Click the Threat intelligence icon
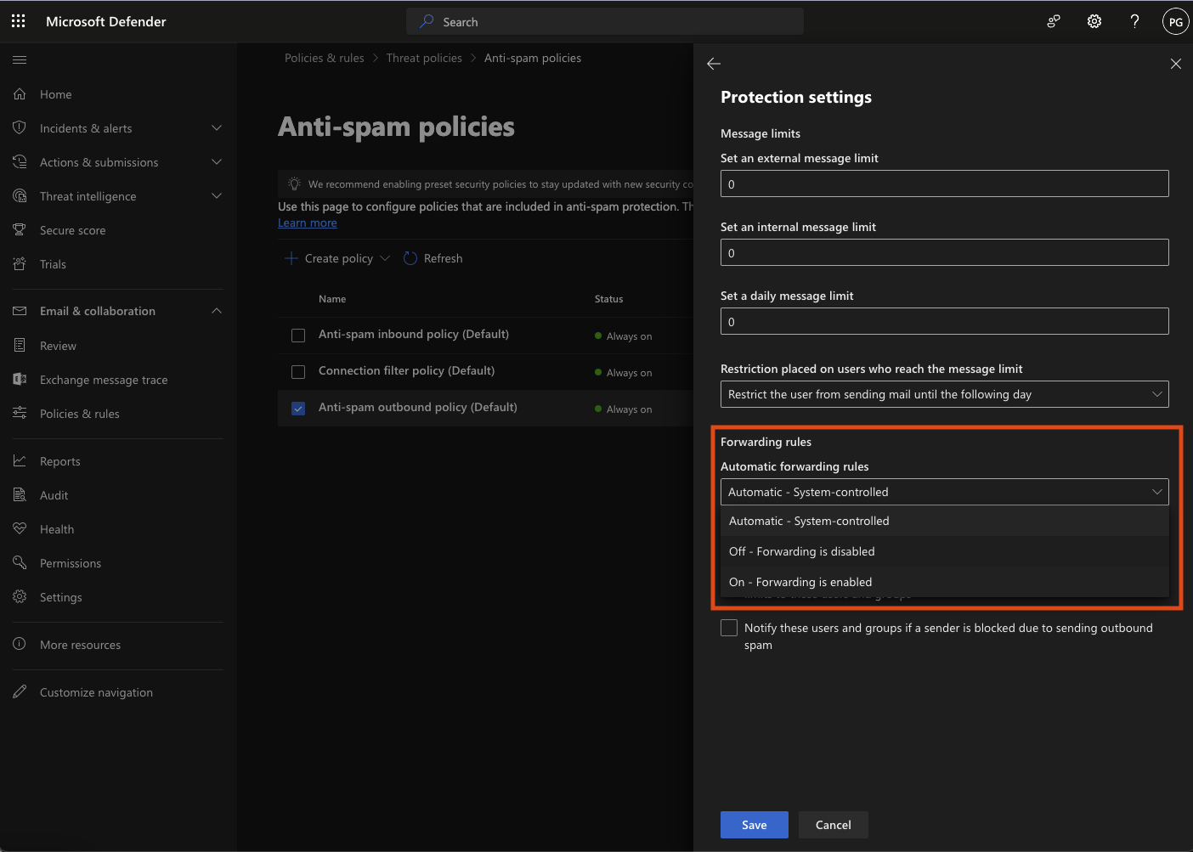The width and height of the screenshot is (1193, 852). pyautogui.click(x=20, y=196)
